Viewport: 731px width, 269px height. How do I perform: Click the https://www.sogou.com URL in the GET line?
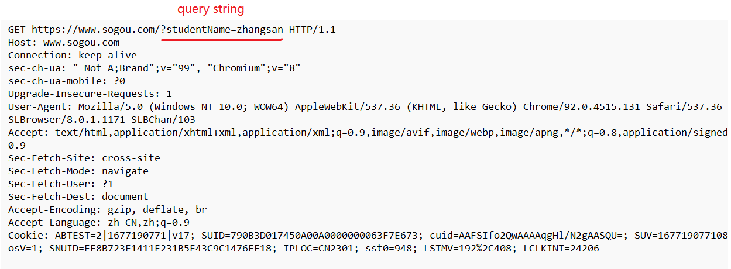point(95,29)
